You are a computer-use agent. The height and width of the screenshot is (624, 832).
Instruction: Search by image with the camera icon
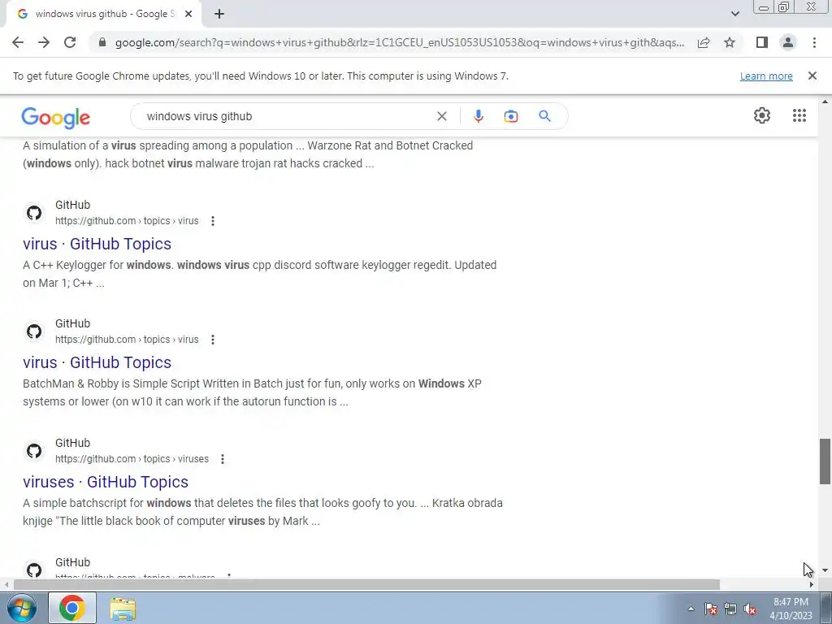click(510, 116)
